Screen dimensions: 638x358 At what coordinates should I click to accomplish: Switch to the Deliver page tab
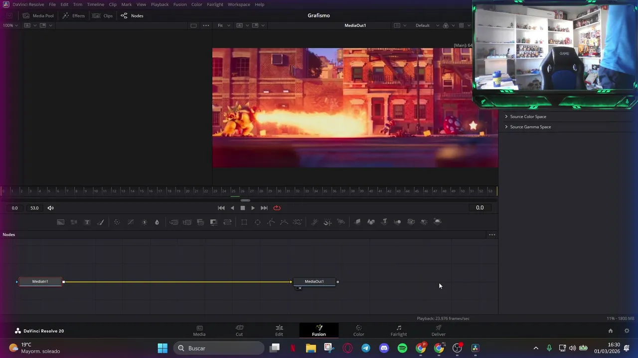click(x=439, y=331)
